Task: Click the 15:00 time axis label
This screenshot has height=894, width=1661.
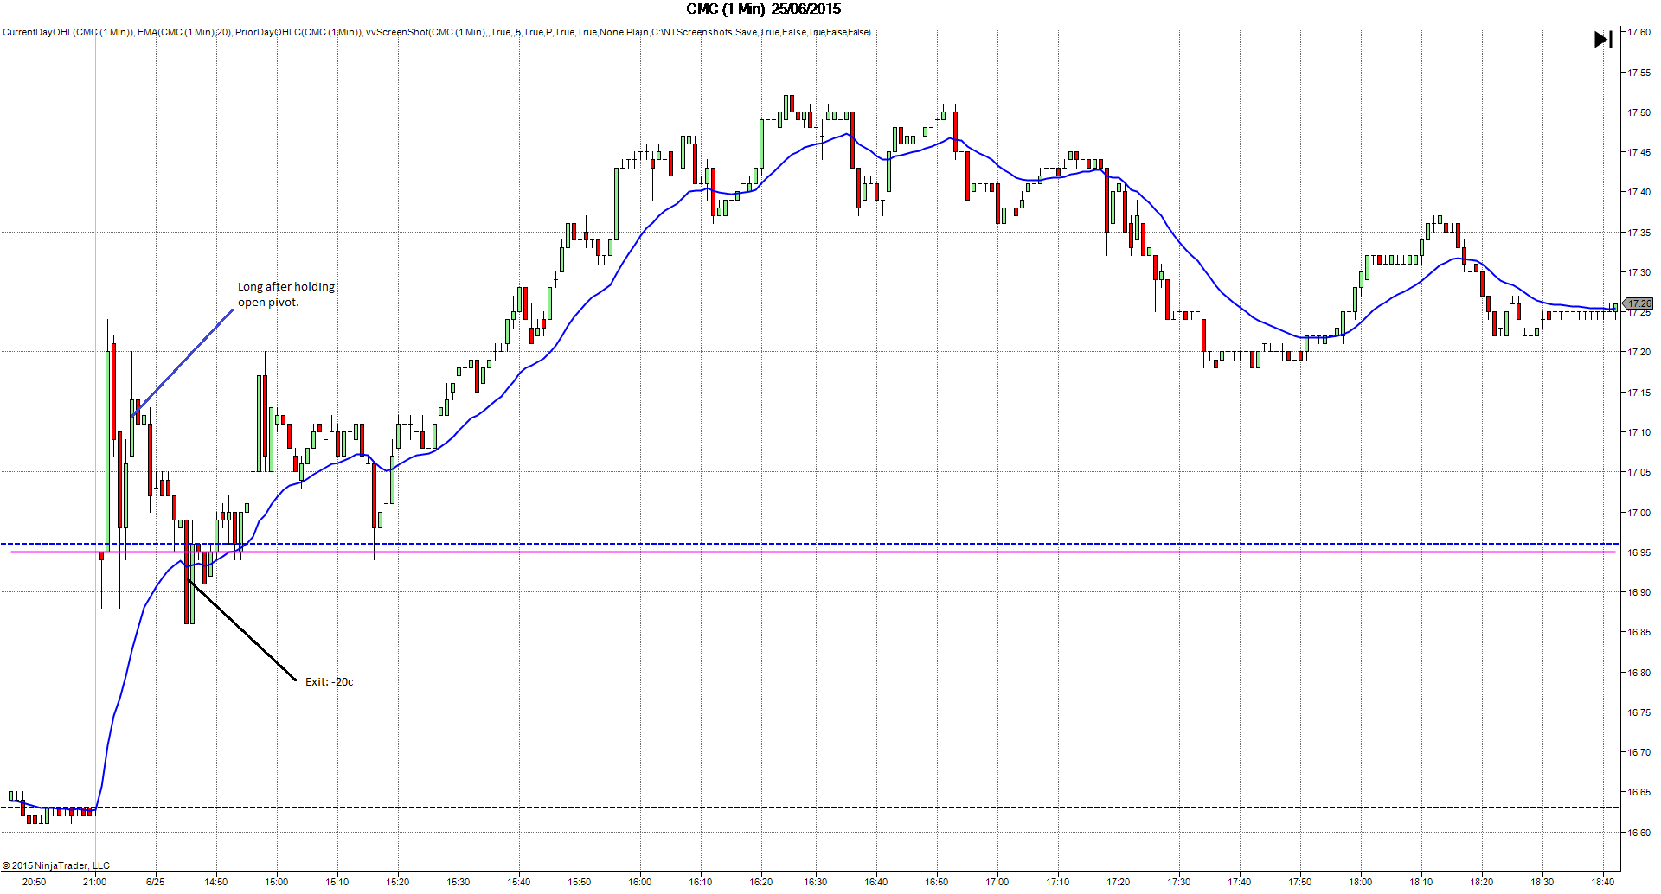Action: [277, 882]
